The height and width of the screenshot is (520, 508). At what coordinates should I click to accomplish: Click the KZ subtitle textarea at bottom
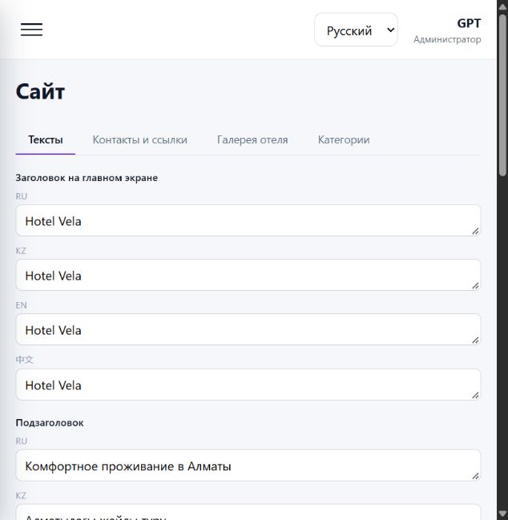tap(248, 512)
